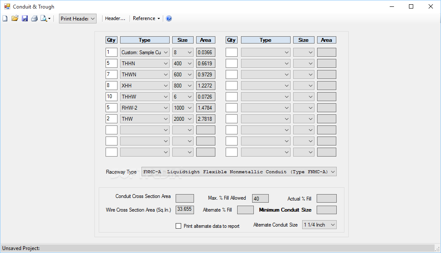
Task: Open the THW wire type dropdown
Action: 144,119
